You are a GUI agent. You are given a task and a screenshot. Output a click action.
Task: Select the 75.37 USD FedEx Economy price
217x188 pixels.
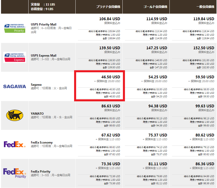pos(158,135)
